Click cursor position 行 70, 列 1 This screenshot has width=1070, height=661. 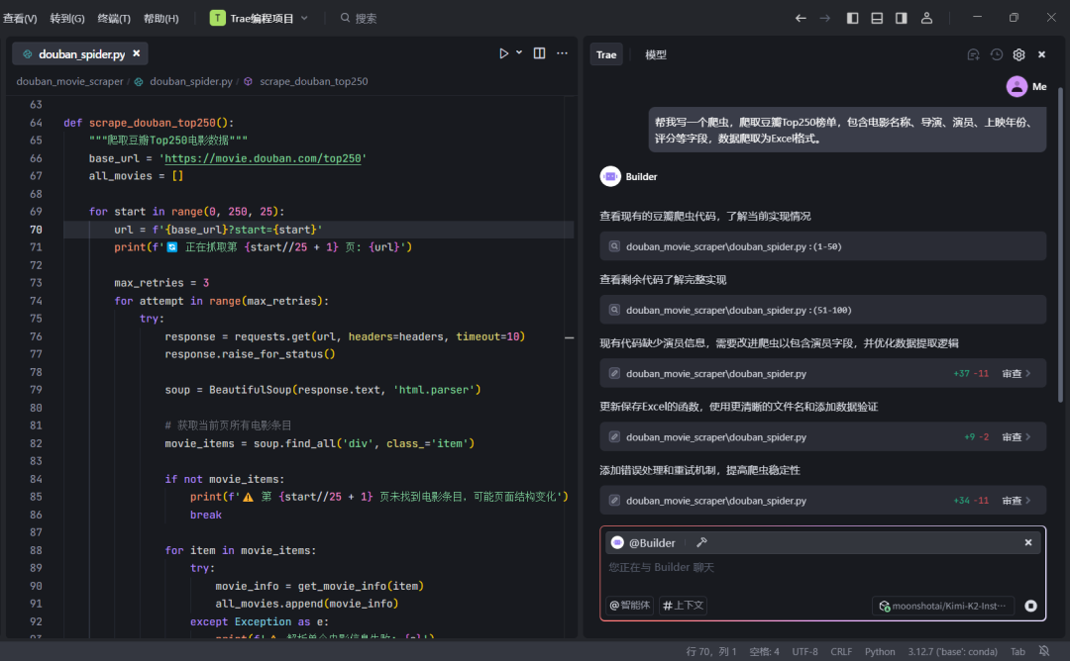tap(711, 651)
